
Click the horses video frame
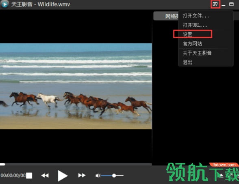[76, 86]
